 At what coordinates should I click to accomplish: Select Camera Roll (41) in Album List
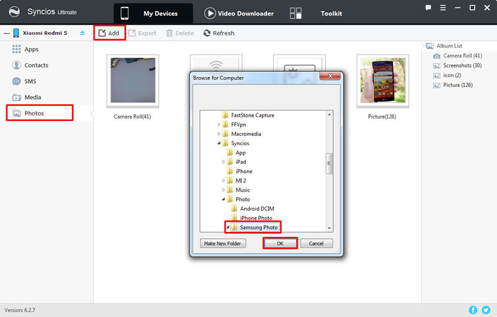458,56
